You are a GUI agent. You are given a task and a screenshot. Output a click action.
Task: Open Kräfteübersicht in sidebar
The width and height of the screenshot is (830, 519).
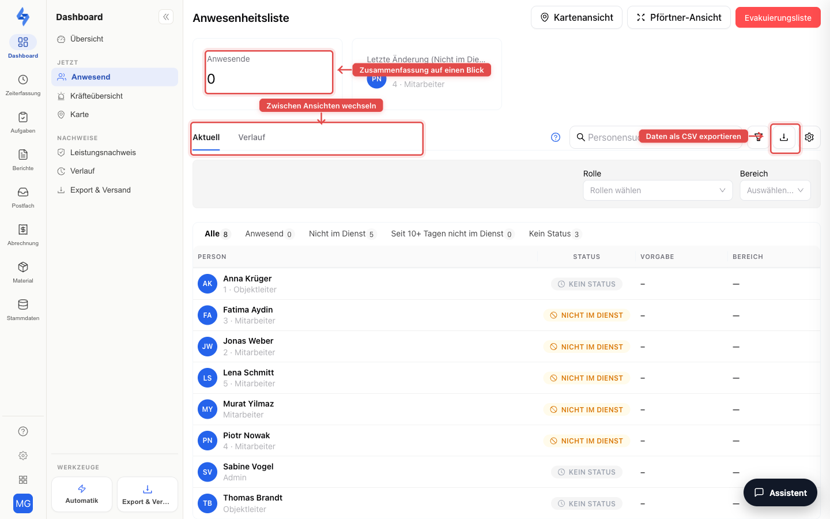(x=115, y=96)
